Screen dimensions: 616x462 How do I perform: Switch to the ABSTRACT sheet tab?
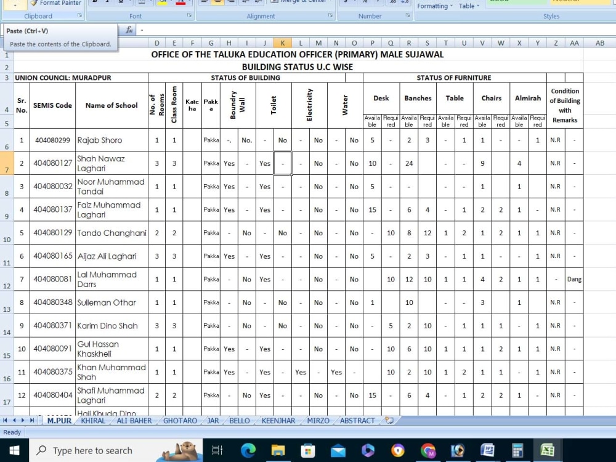pos(357,420)
